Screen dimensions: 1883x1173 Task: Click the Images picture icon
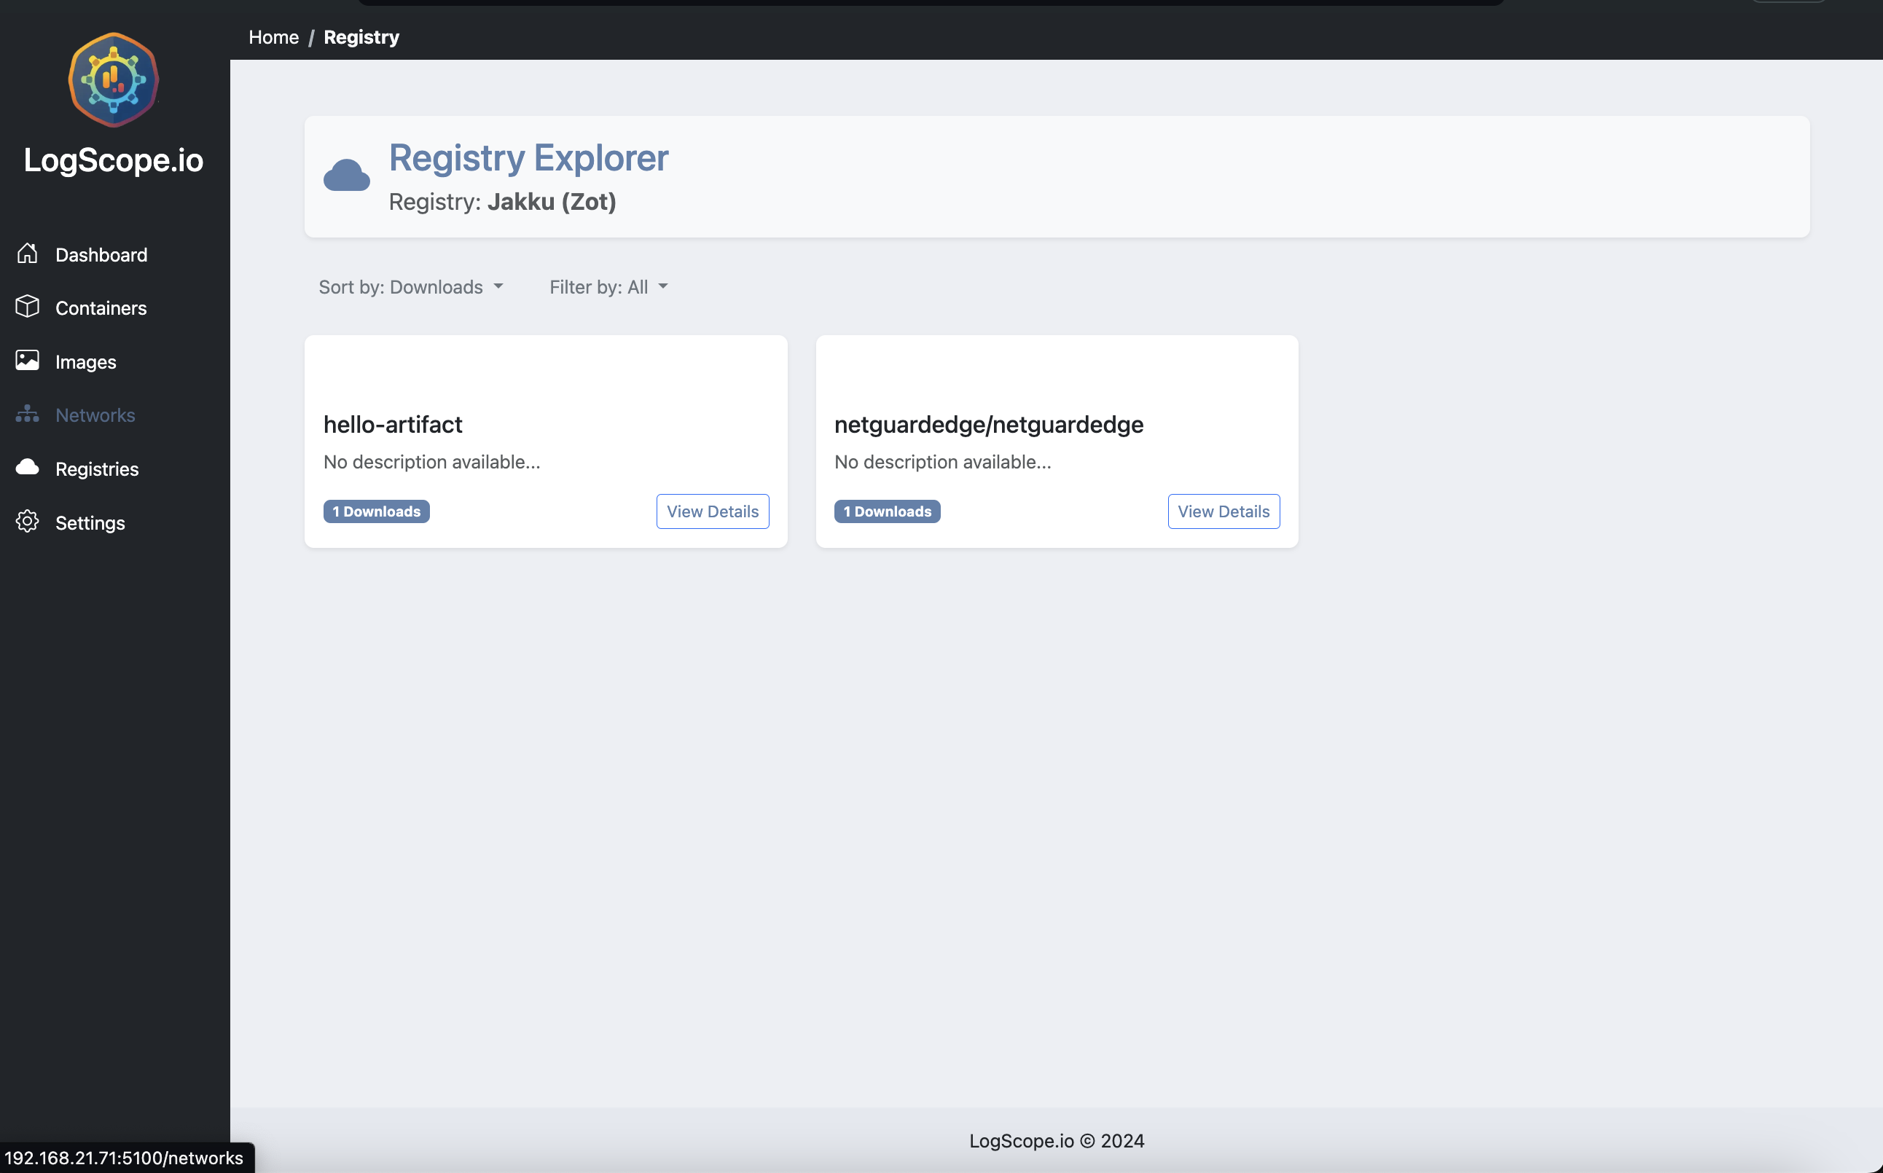point(28,361)
